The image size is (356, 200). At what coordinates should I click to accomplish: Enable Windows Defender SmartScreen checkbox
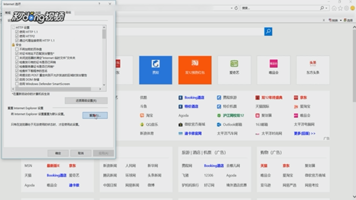(x=17, y=84)
